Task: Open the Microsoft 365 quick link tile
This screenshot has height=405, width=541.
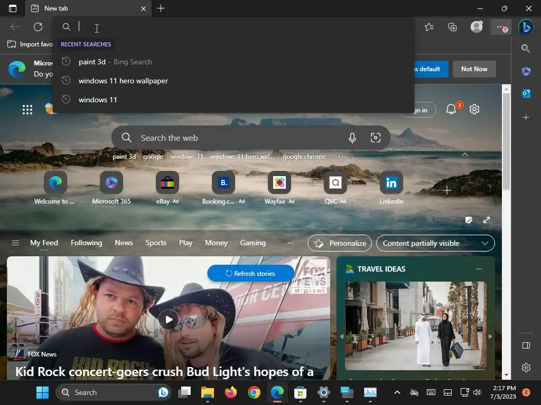Action: pyautogui.click(x=111, y=182)
